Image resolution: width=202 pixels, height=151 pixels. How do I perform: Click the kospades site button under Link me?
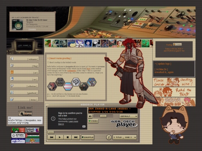[x=25, y=113]
